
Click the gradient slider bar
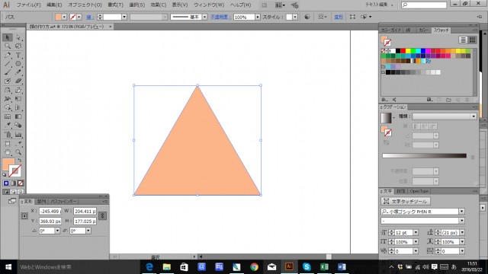pyautogui.click(x=424, y=155)
